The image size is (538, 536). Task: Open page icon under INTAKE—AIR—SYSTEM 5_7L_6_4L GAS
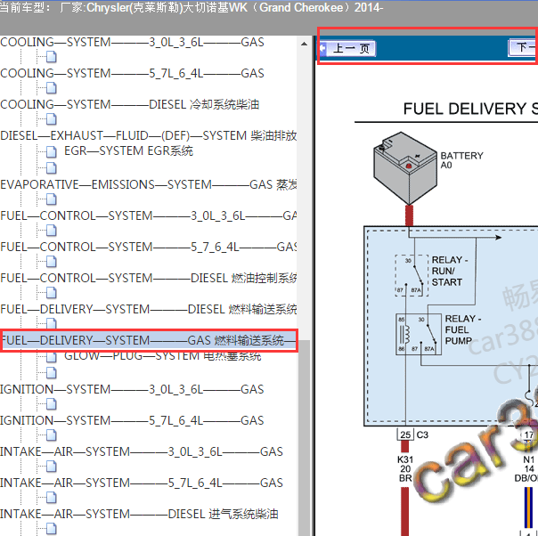[51, 498]
